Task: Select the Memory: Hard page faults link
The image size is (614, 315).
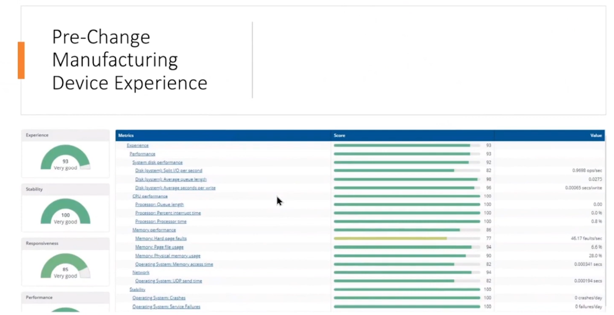Action: (161, 238)
